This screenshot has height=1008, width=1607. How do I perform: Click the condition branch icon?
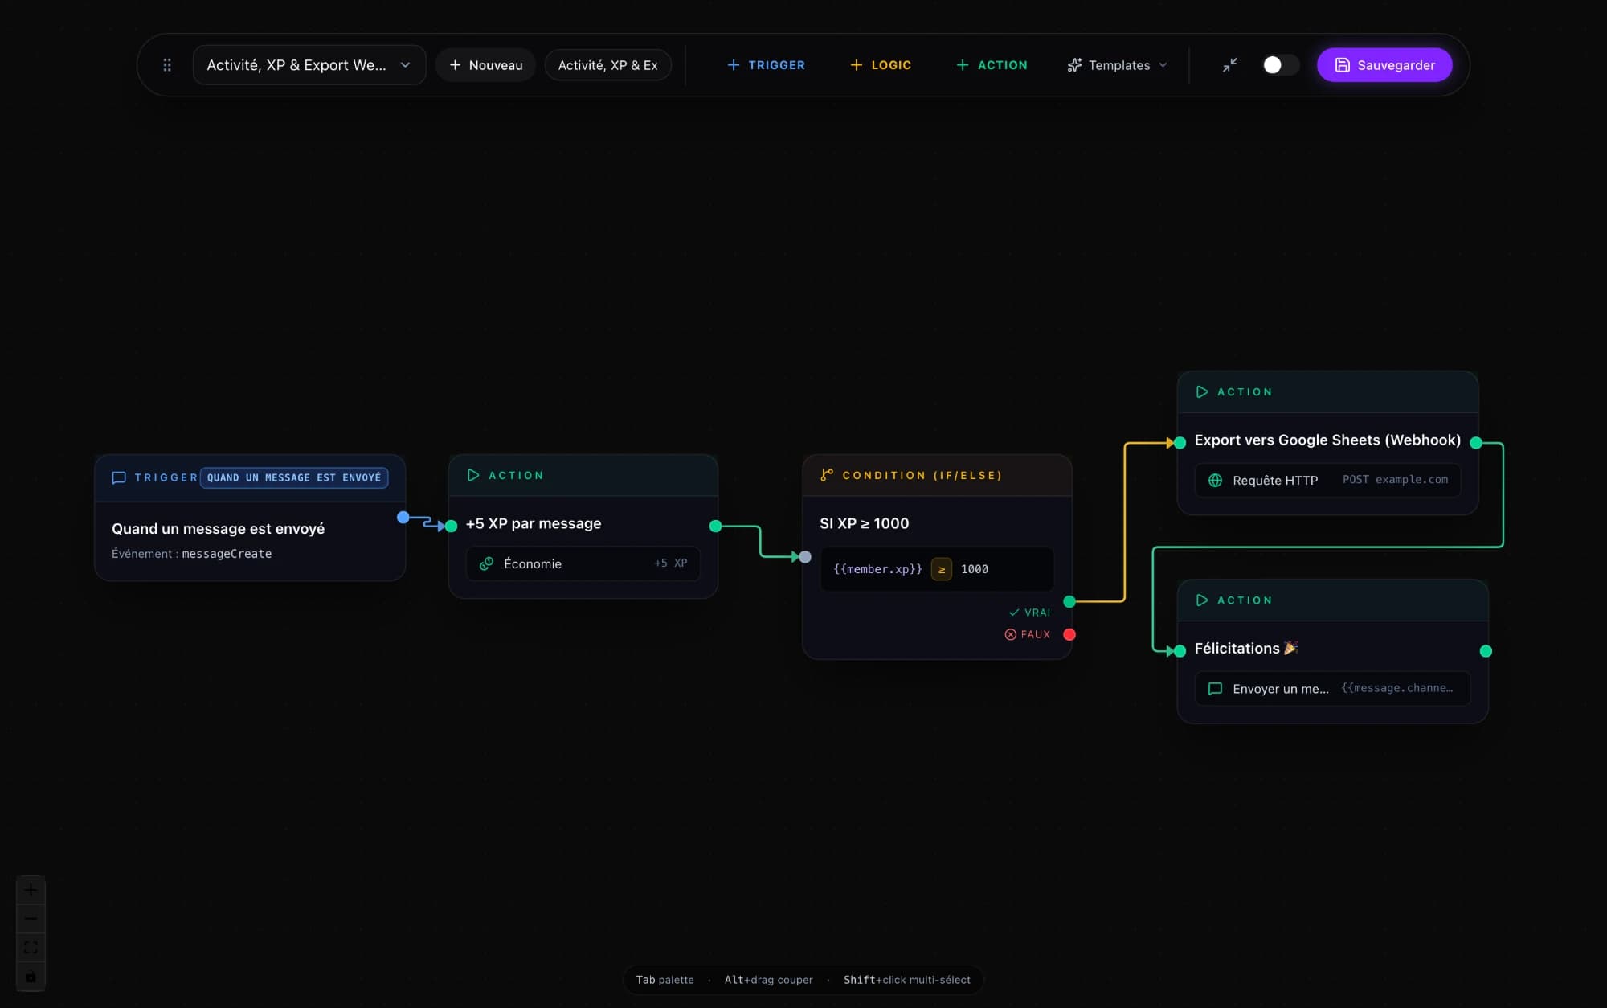pos(827,475)
